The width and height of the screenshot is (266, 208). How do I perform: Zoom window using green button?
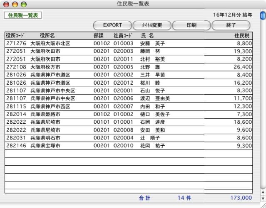click(23, 4)
